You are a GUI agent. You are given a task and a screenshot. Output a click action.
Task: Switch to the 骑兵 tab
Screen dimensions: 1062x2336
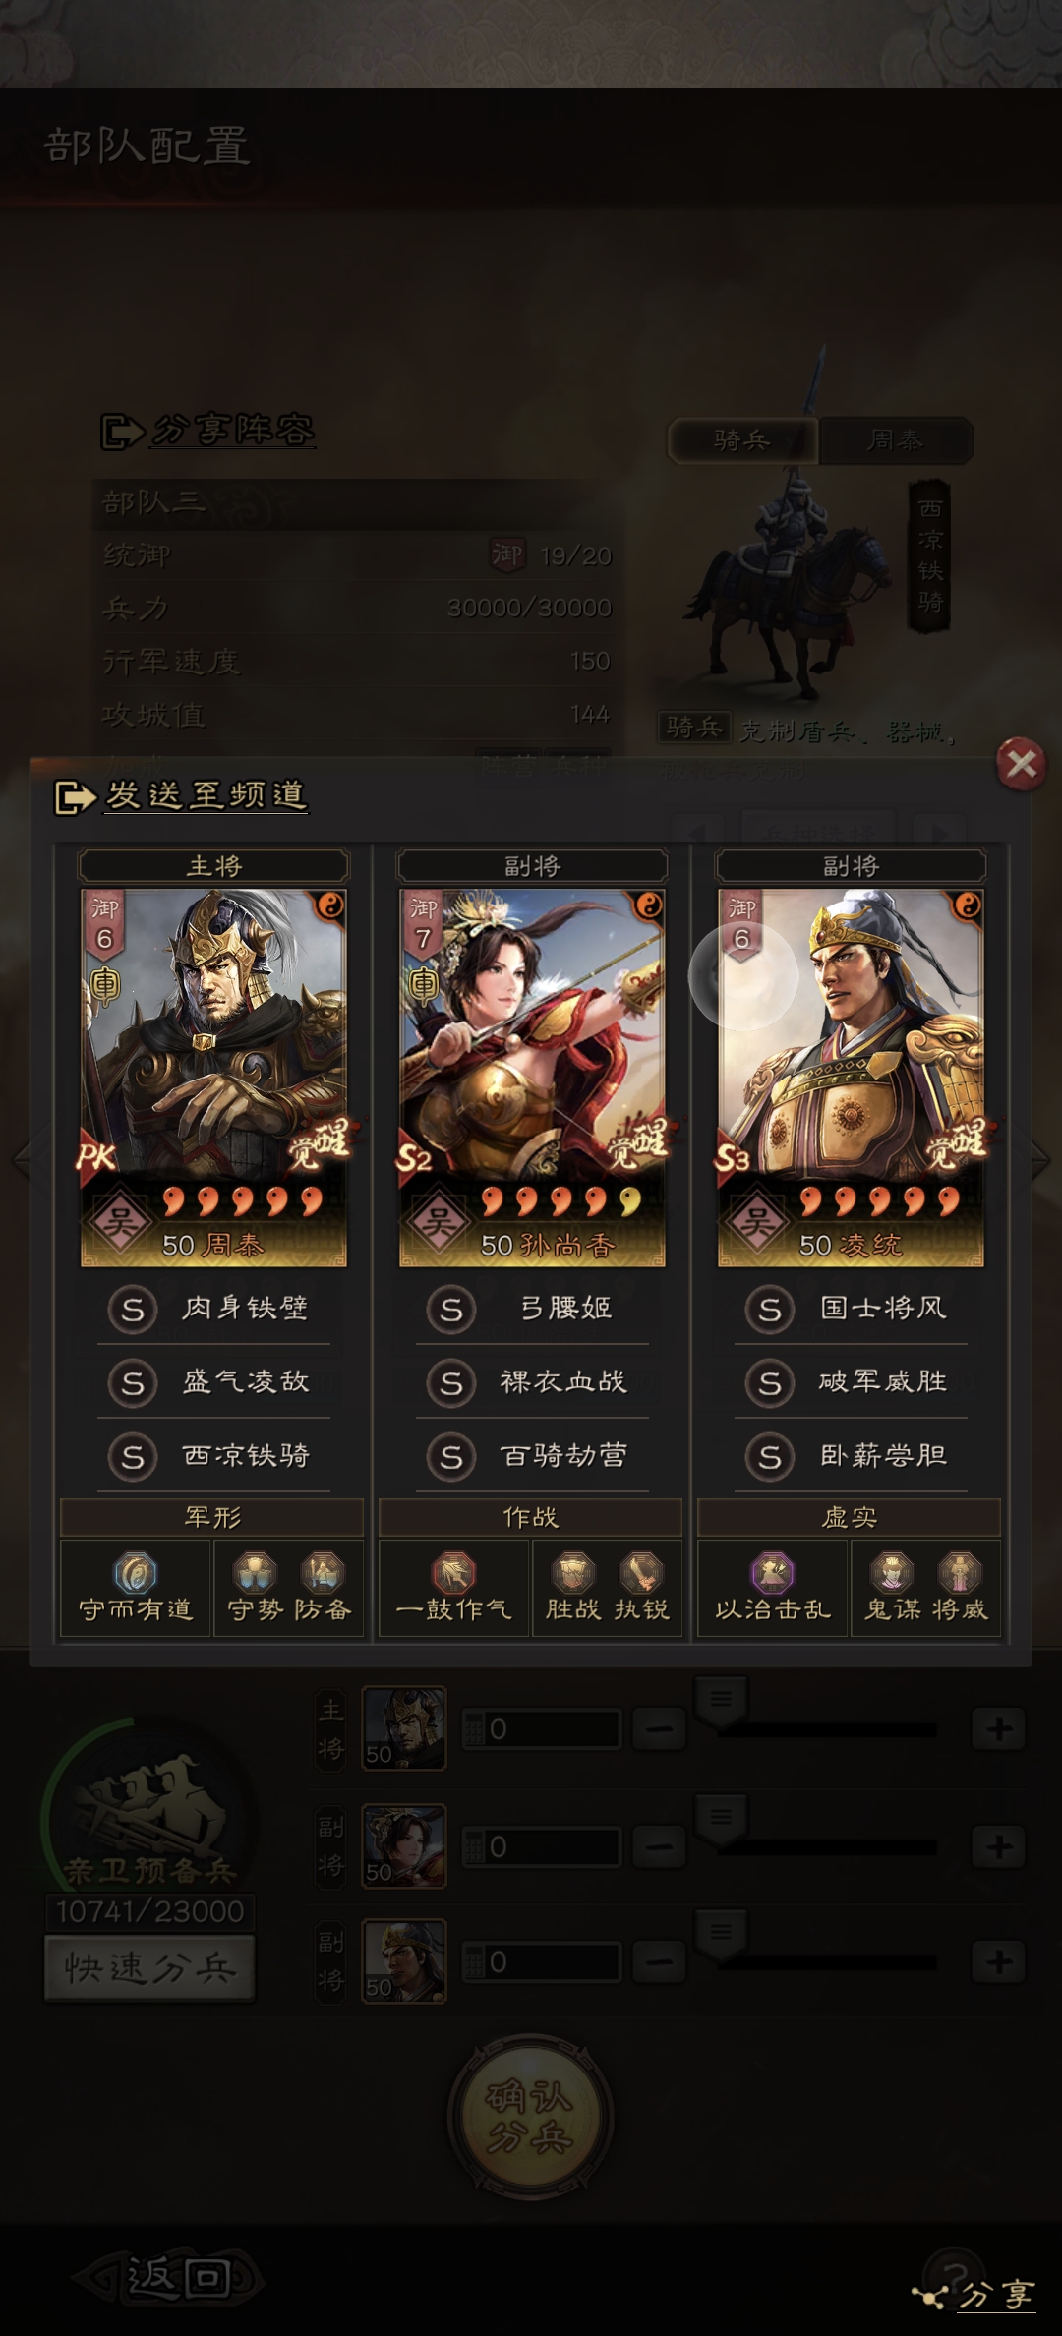point(742,439)
